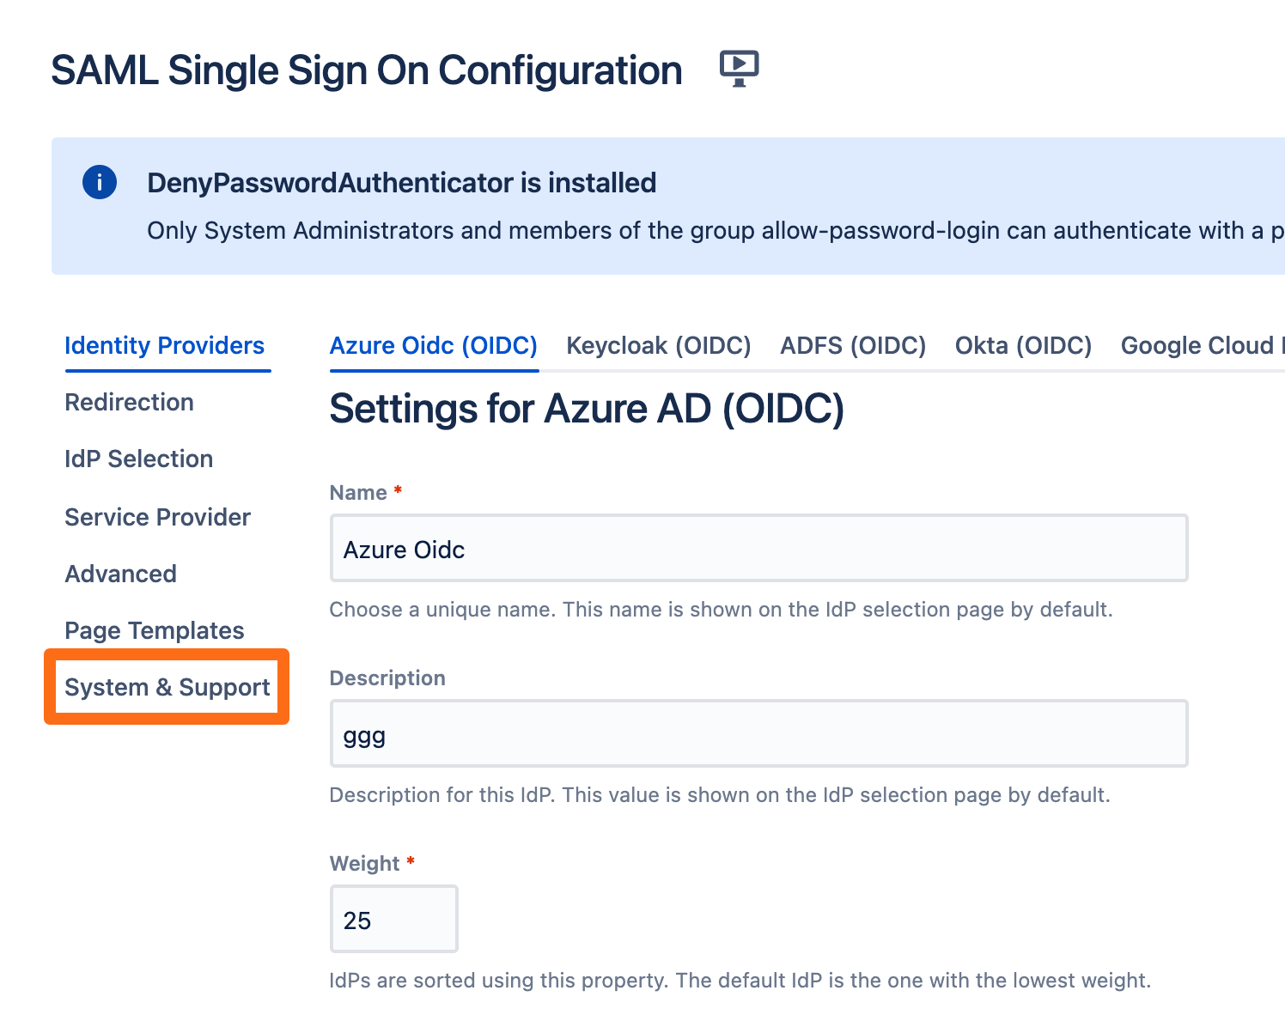Screen dimensions: 1285x1027
Task: Select the ADFS (OIDC) tab
Action: 852,345
